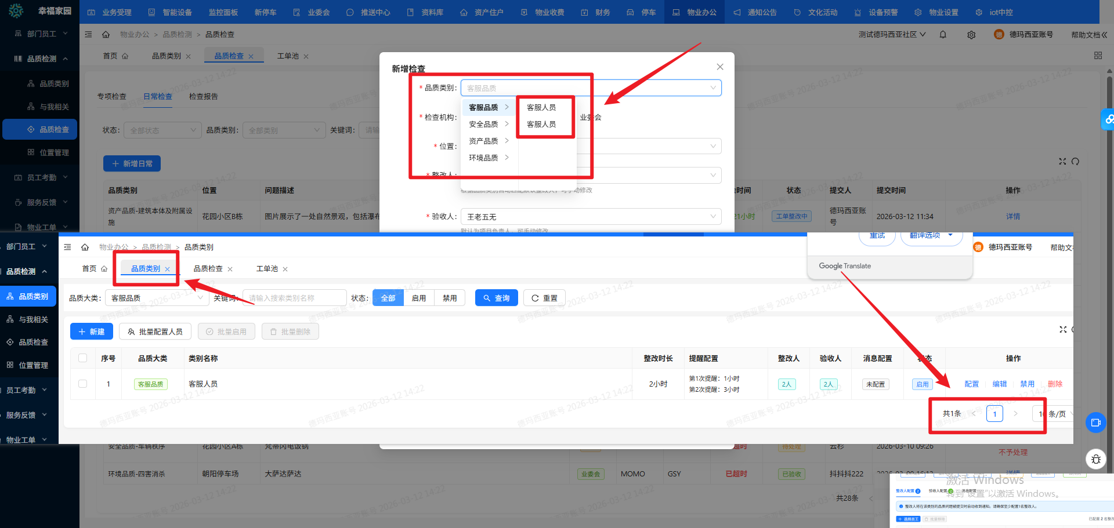Click the blue floating video icon button
This screenshot has width=1114, height=528.
[1095, 423]
